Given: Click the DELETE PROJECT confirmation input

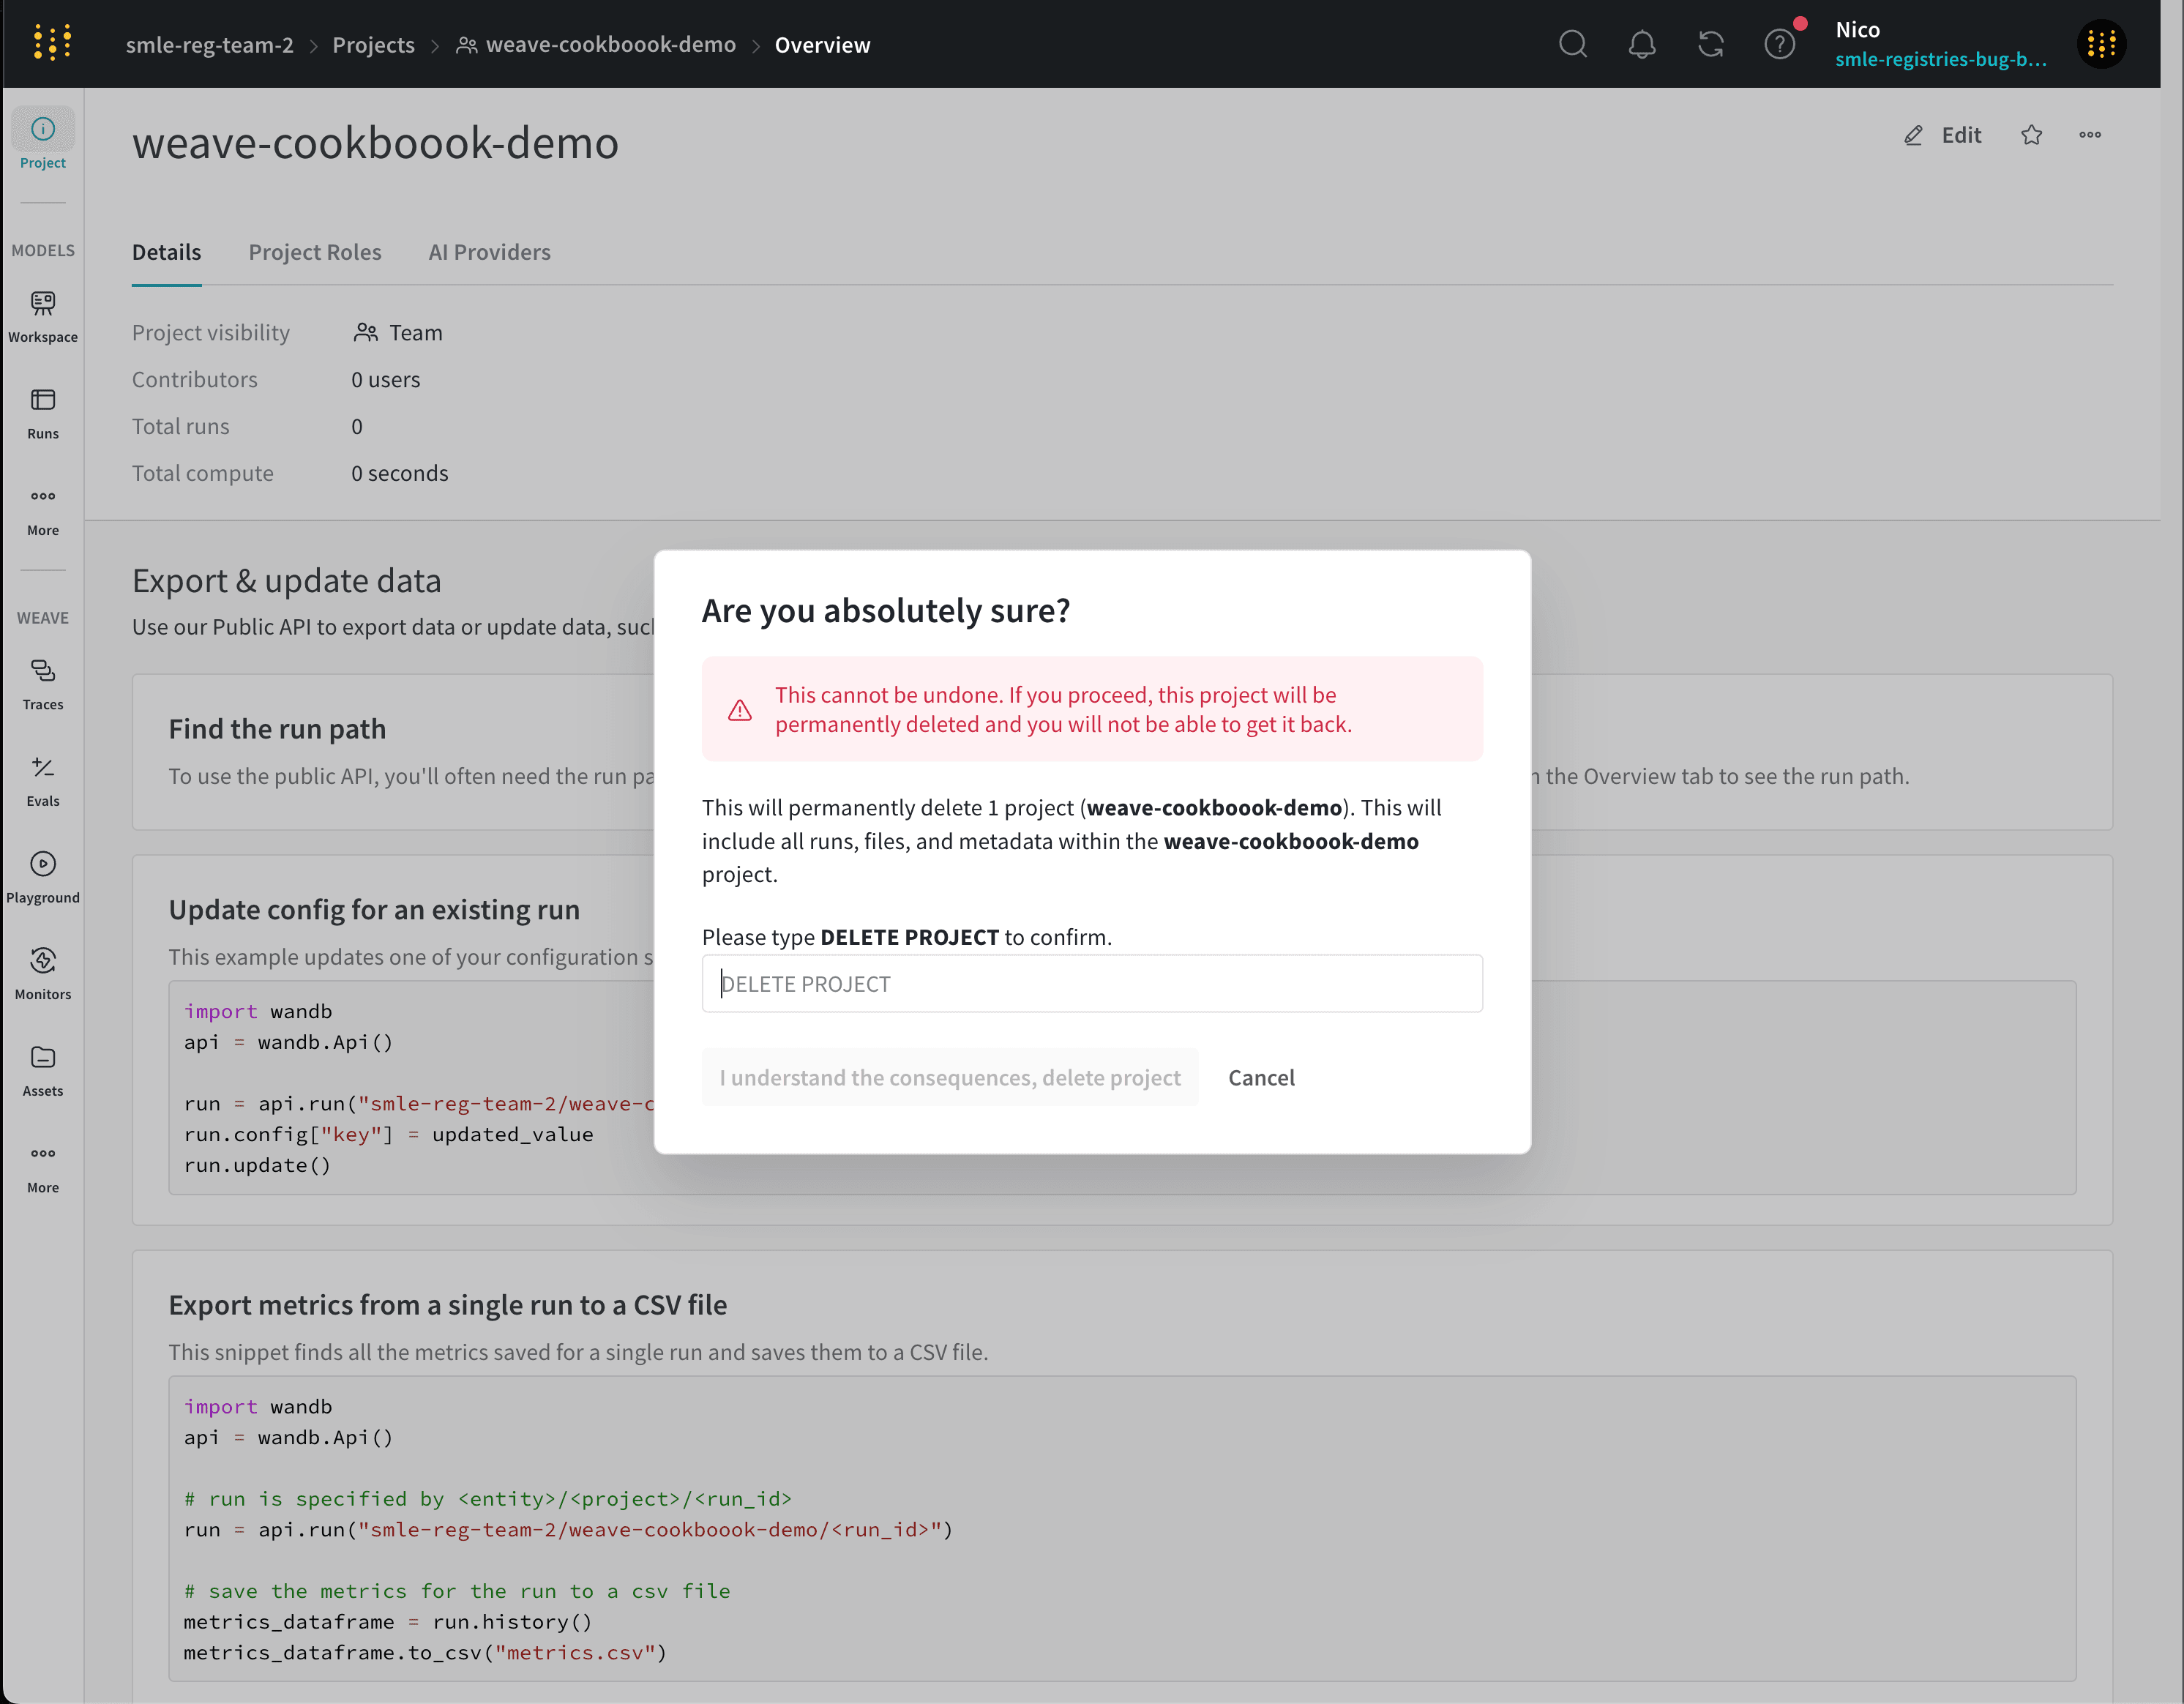Looking at the screenshot, I should click(1091, 983).
